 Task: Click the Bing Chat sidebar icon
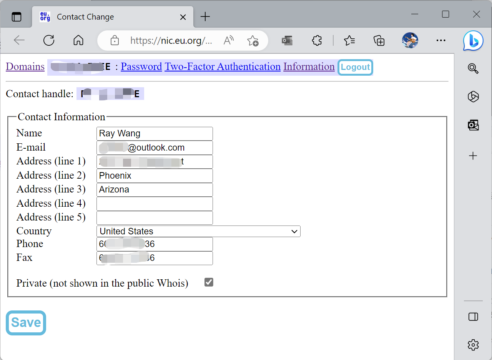pyautogui.click(x=473, y=40)
